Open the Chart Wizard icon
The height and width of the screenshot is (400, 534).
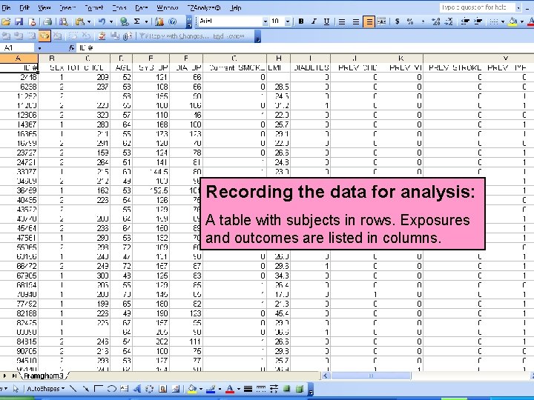159,21
